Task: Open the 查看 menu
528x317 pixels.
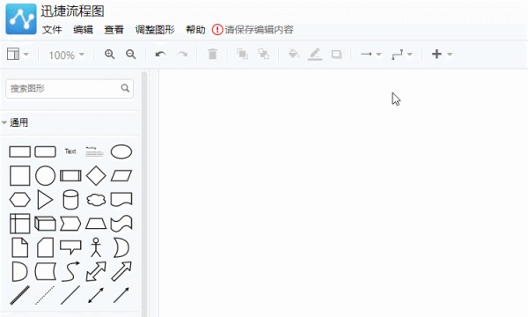Action: [114, 30]
